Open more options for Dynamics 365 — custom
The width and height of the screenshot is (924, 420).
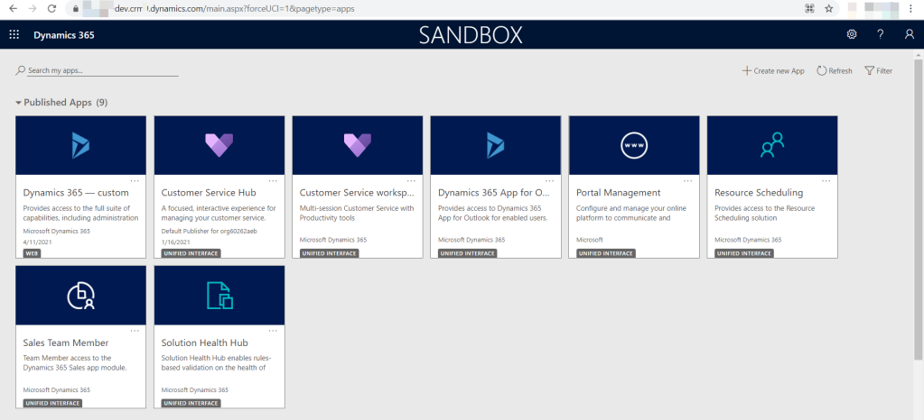(135, 180)
